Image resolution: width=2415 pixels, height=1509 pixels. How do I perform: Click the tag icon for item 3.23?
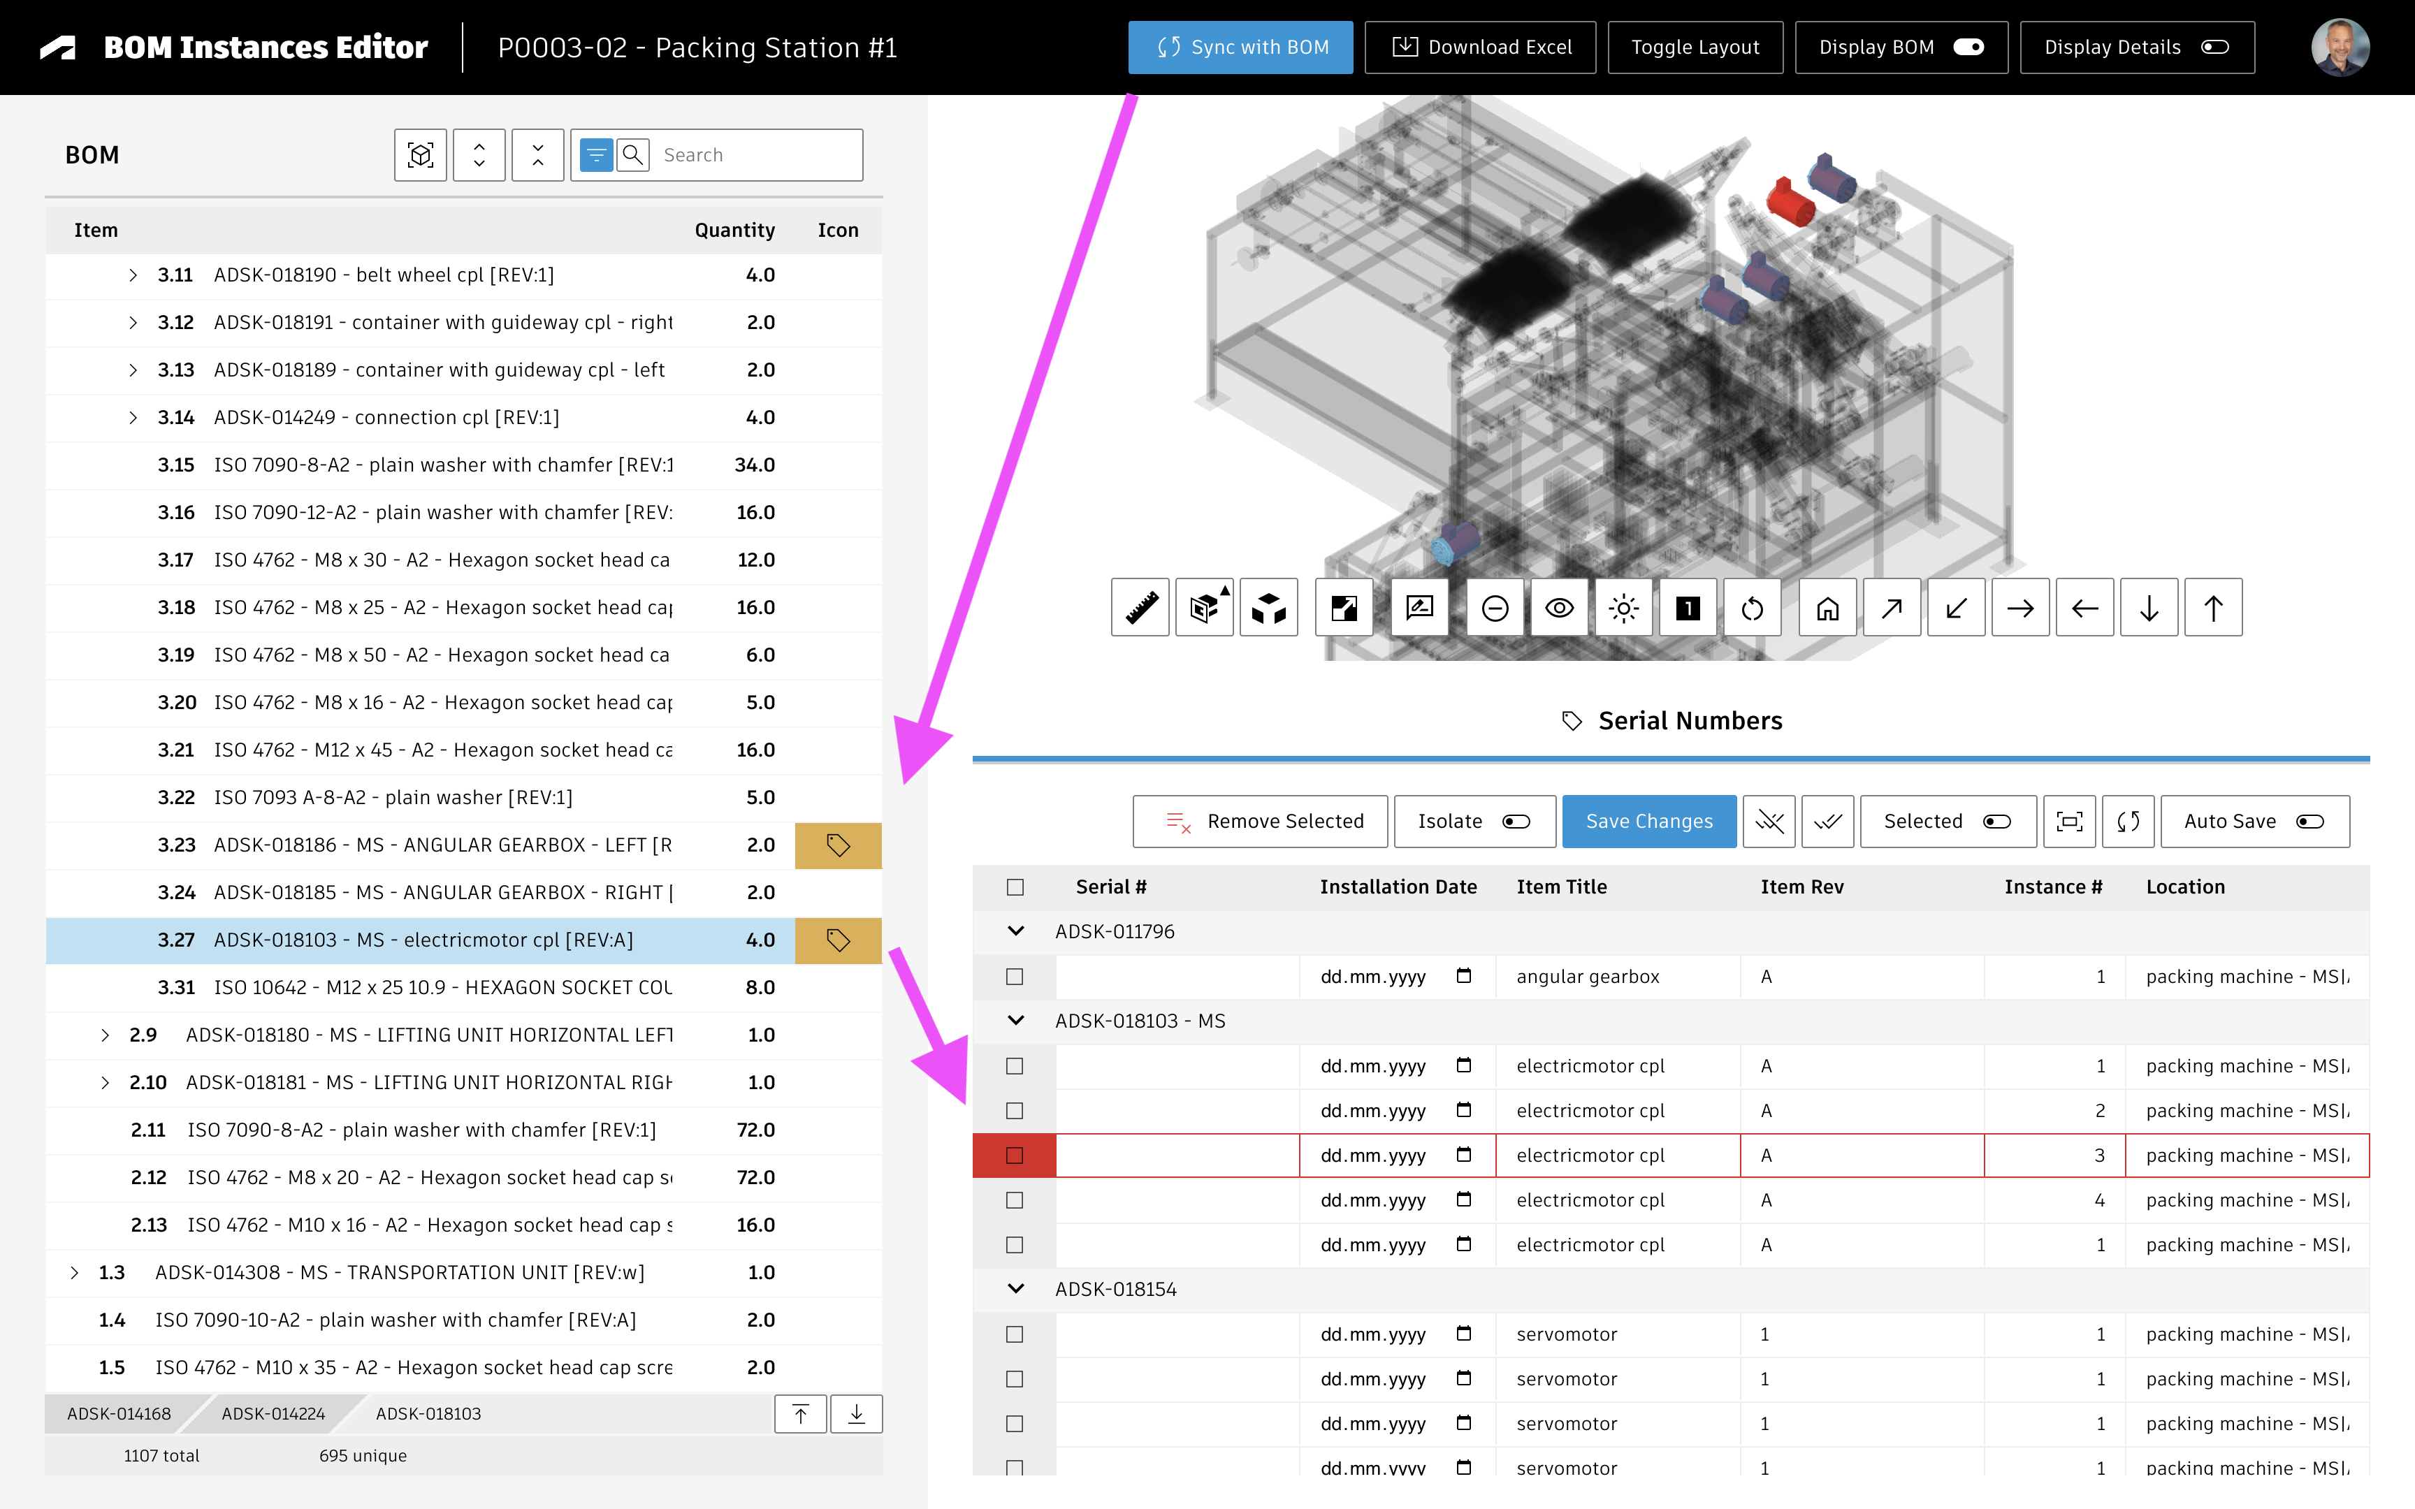837,845
